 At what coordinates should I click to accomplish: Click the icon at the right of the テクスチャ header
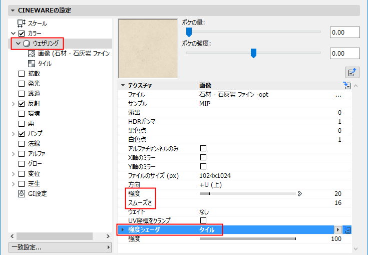click(x=346, y=86)
